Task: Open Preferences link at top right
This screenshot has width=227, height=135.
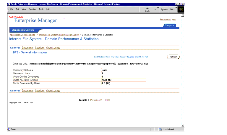Action: point(165,20)
